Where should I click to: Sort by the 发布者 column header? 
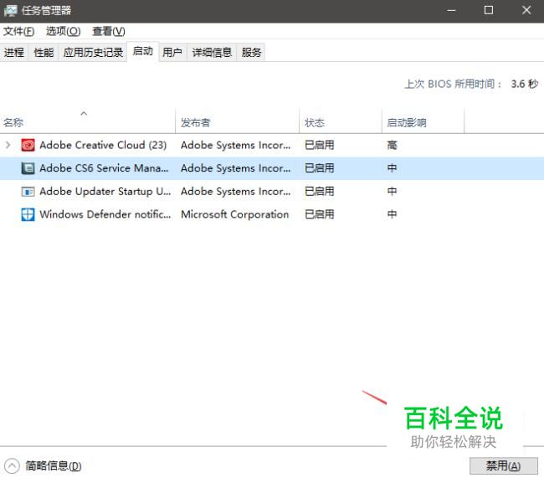[x=238, y=121]
